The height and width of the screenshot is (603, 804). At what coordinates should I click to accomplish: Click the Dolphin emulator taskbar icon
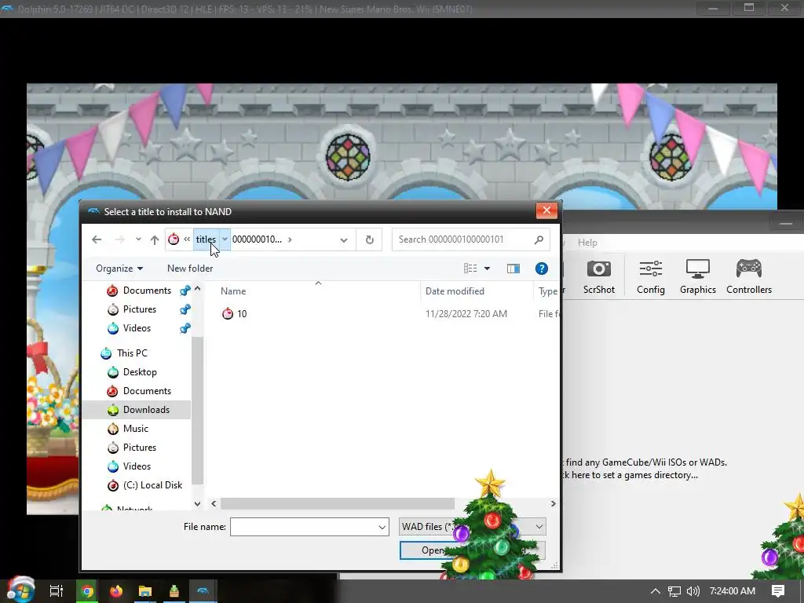tap(203, 591)
